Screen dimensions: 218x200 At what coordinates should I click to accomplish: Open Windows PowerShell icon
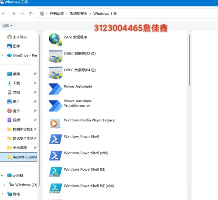(55, 139)
